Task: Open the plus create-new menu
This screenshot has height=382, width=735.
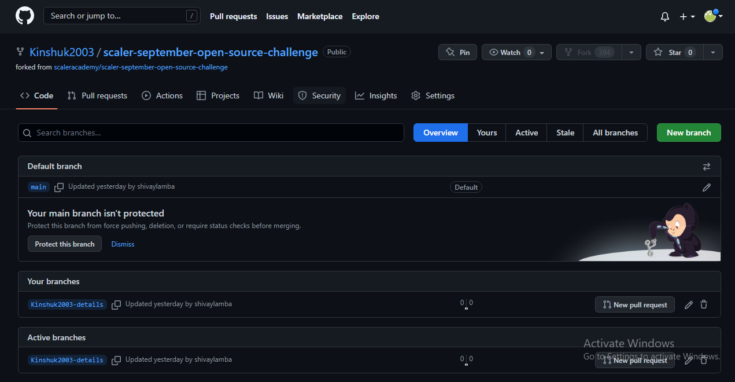Action: pyautogui.click(x=687, y=17)
